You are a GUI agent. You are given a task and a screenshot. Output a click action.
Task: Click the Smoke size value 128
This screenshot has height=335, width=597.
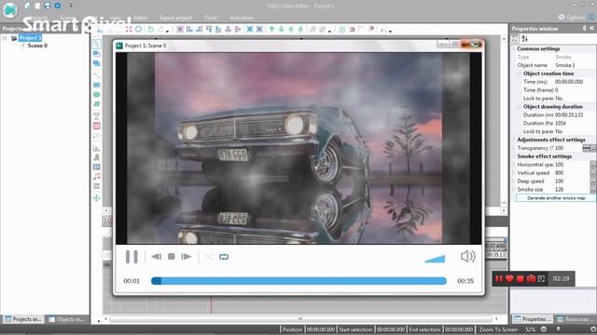559,190
